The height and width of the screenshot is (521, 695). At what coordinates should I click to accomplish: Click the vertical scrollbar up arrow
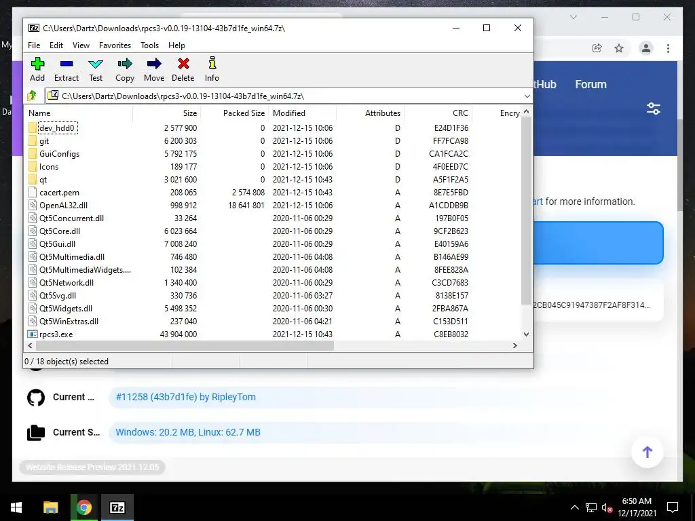pos(526,112)
